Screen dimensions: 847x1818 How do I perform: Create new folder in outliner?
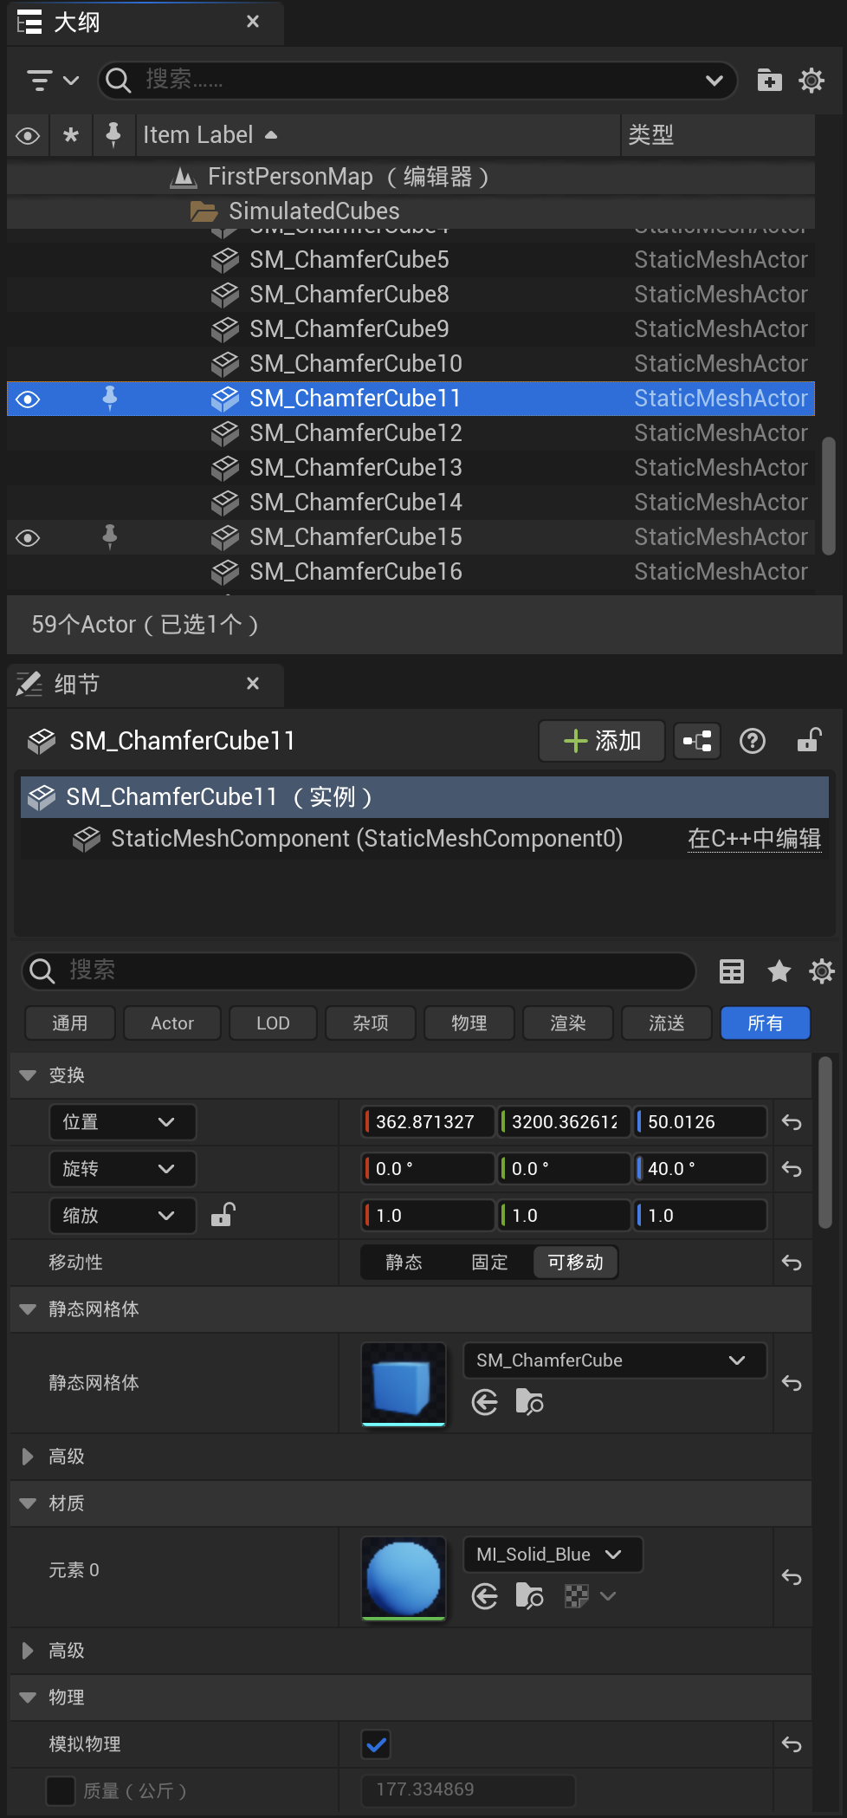tap(769, 81)
